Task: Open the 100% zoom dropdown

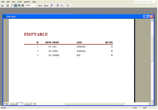Action: pyautogui.click(x=35, y=6)
